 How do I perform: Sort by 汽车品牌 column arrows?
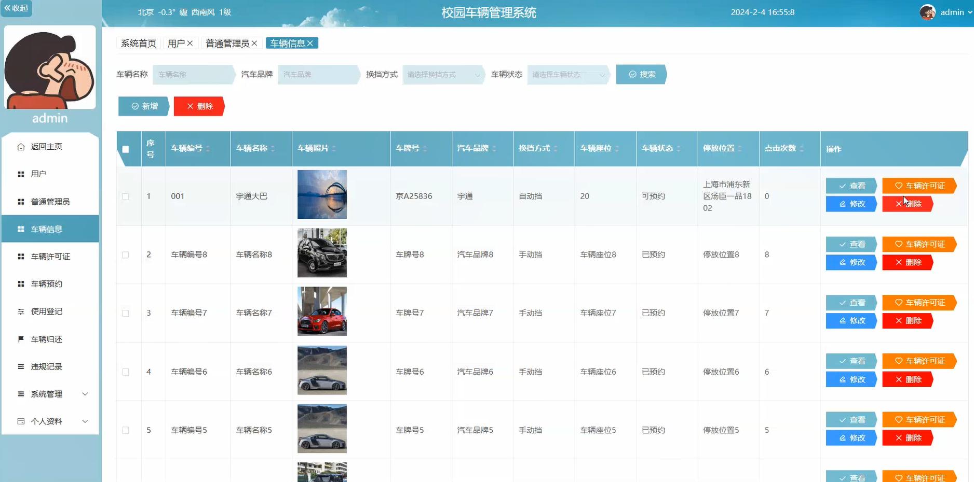(x=494, y=149)
